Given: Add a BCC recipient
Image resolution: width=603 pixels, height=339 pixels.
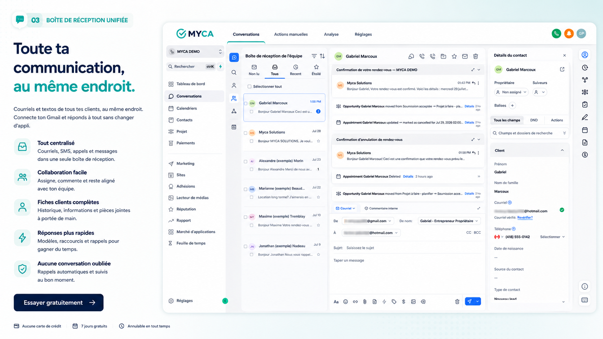Looking at the screenshot, I should point(477,233).
